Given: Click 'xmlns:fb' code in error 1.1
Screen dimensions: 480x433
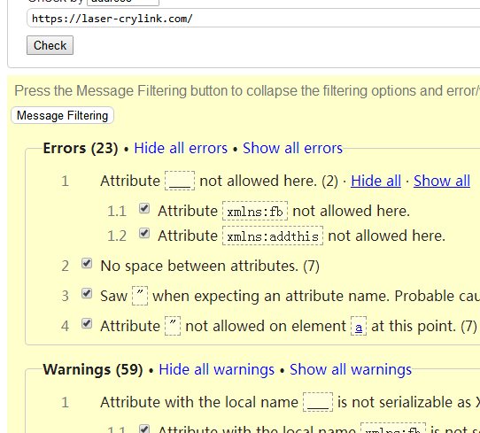Looking at the screenshot, I should pyautogui.click(x=255, y=211).
